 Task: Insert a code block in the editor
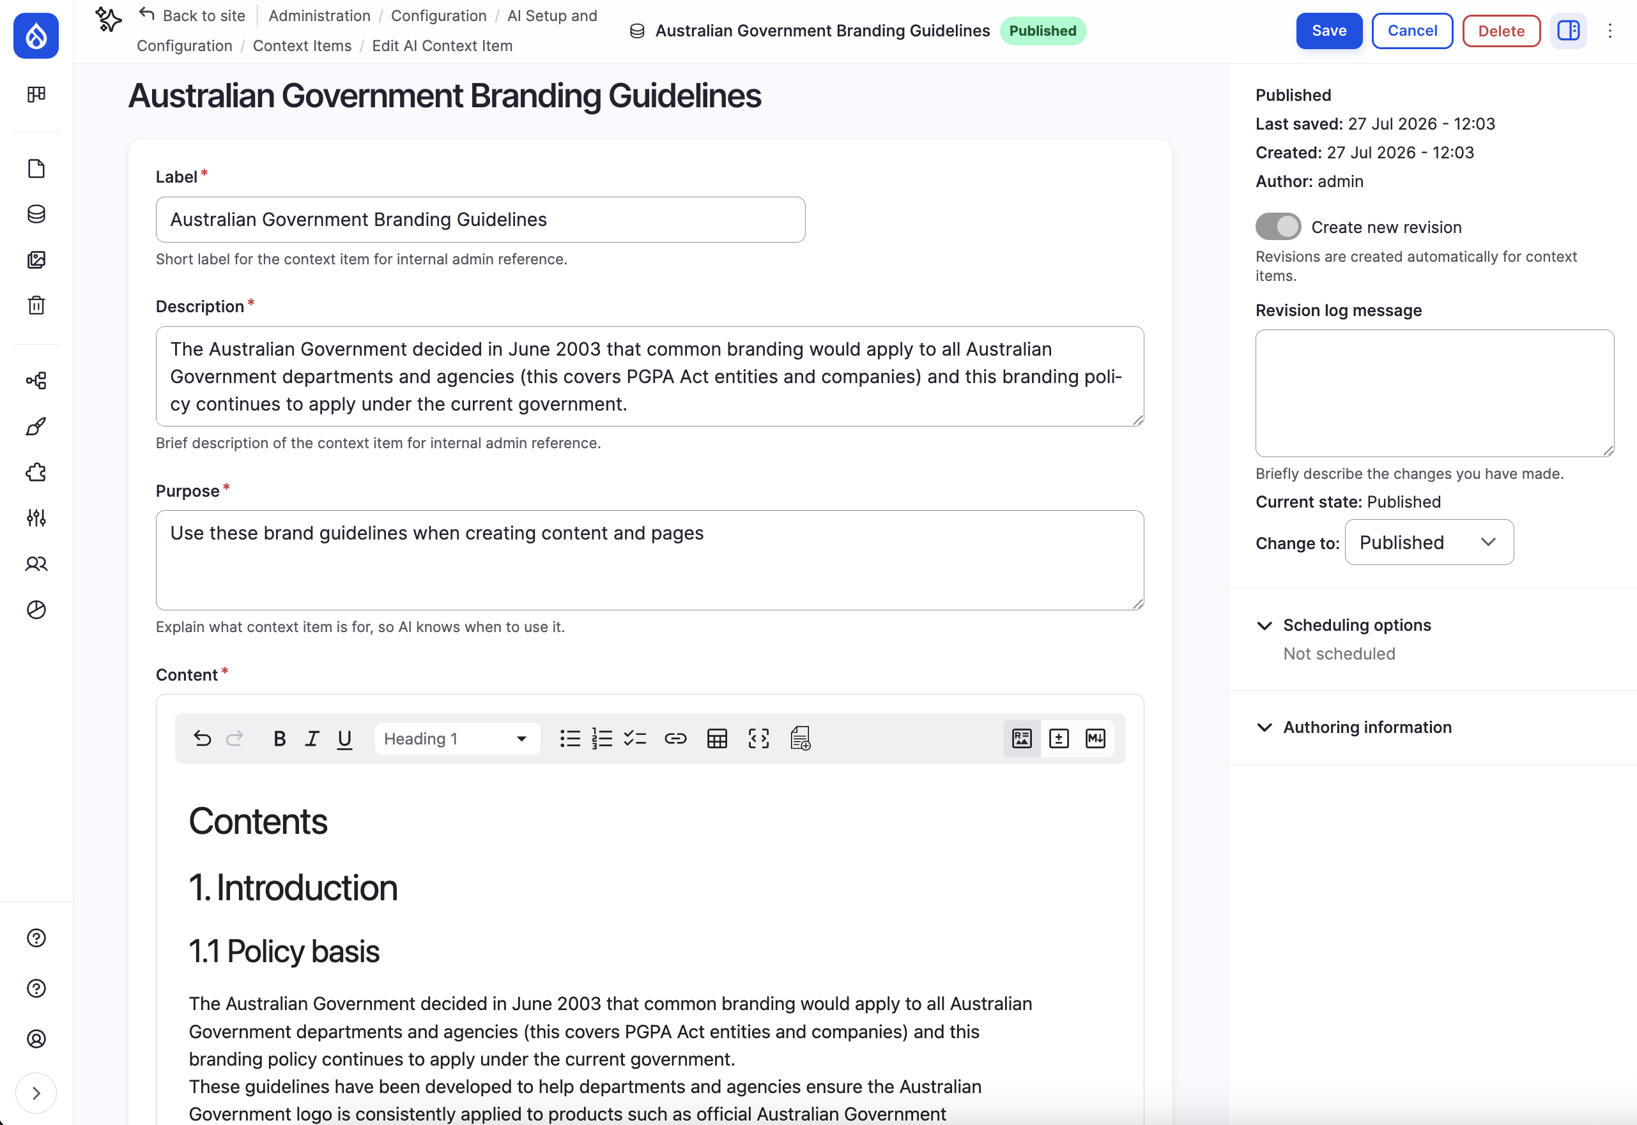pyautogui.click(x=758, y=738)
